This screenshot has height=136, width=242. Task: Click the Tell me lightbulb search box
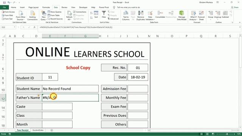127,7
